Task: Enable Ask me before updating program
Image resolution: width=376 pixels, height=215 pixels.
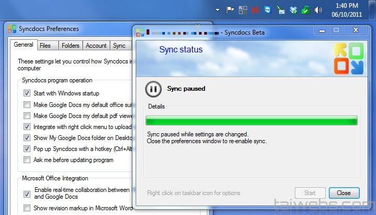Action: 27,160
